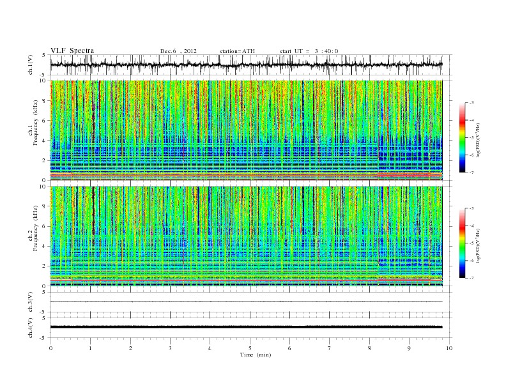Click time axis tick label '1'
Image resolution: width=506 pixels, height=391 pixels.
coord(90,348)
